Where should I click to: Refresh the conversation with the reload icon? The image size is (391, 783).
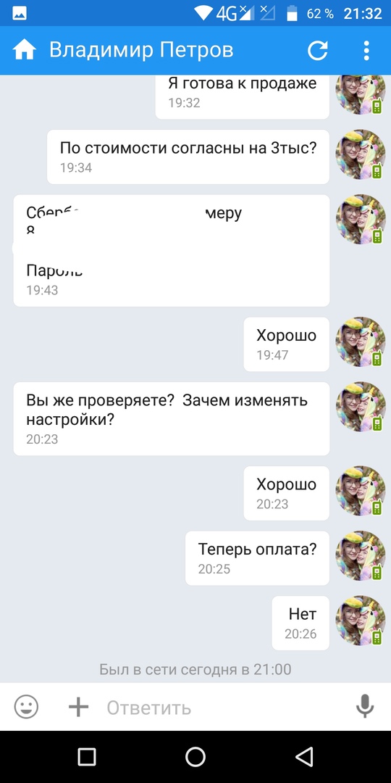tap(318, 51)
